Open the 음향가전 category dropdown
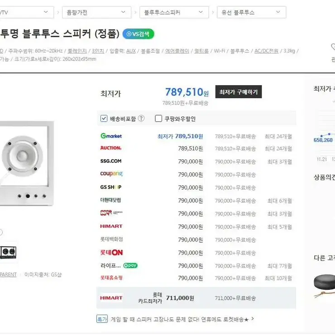Viewport: 335px width, 335px height. [x=96, y=12]
